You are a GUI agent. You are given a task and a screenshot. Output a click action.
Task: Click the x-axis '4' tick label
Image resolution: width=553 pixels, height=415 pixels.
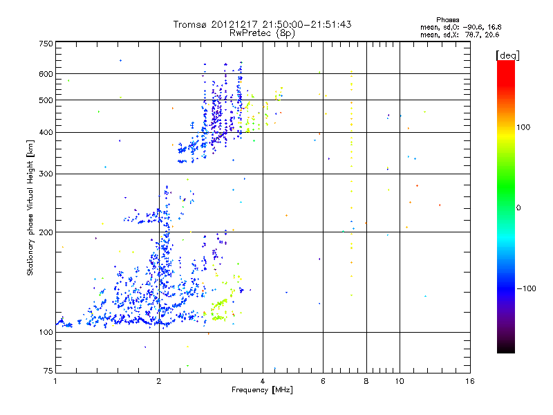pyautogui.click(x=263, y=381)
